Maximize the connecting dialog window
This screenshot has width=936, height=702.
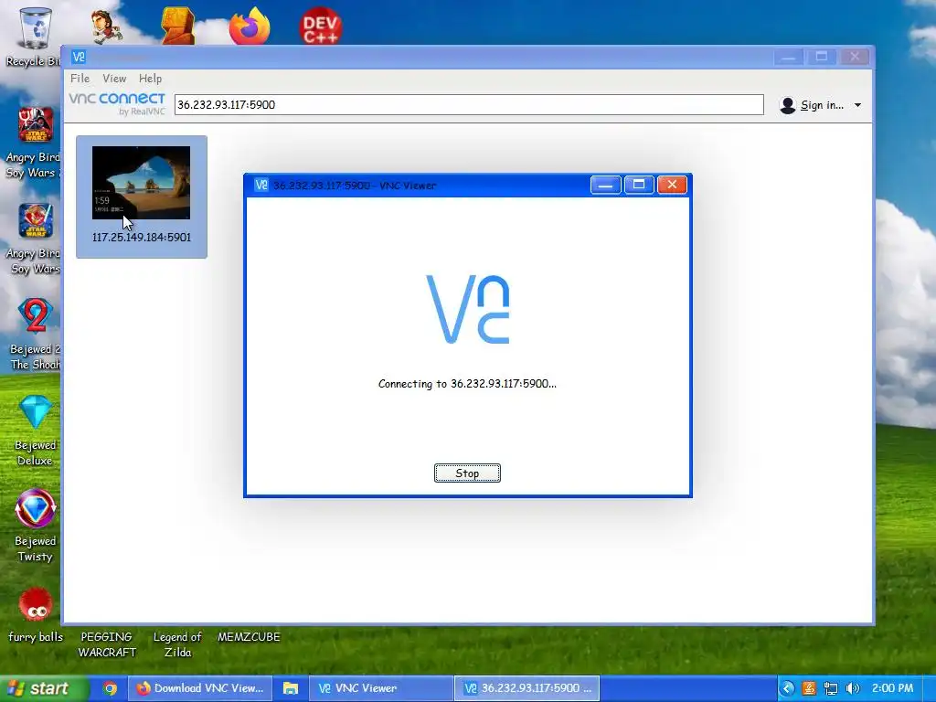click(639, 185)
